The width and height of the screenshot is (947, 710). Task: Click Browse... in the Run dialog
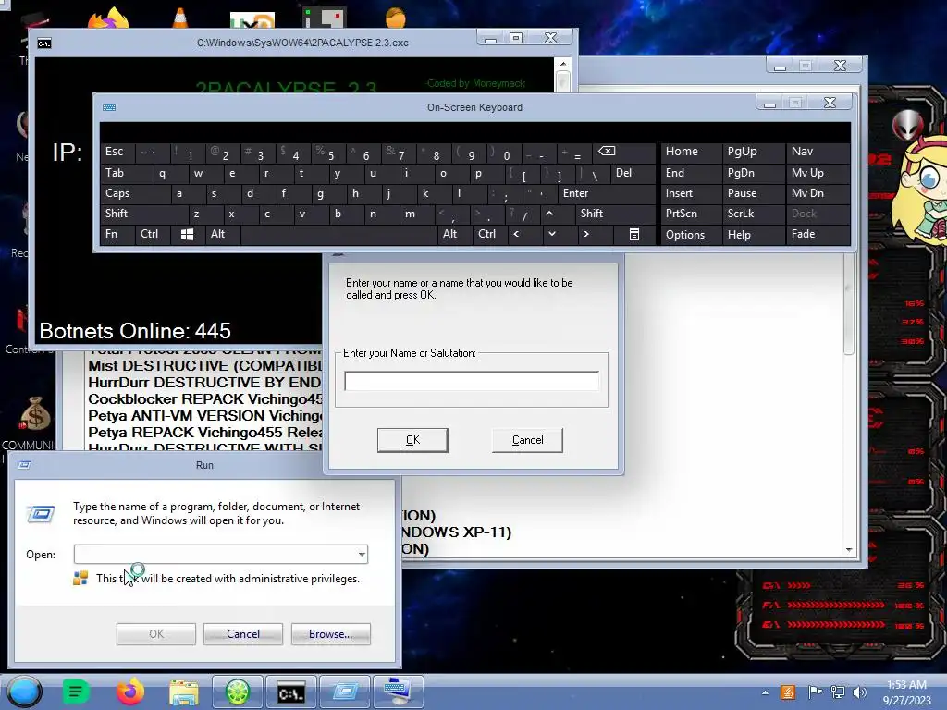(x=330, y=634)
